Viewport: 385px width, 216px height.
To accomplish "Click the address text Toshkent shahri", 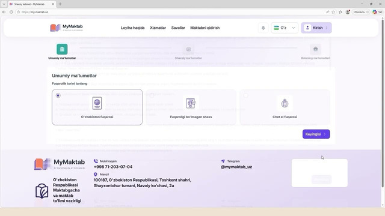I will (175, 180).
